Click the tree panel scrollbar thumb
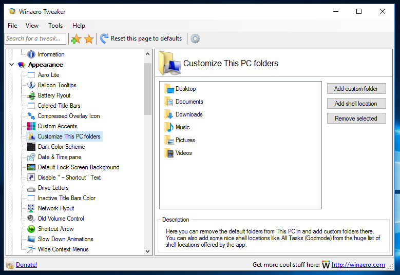The width and height of the screenshot is (400, 275). [x=147, y=89]
